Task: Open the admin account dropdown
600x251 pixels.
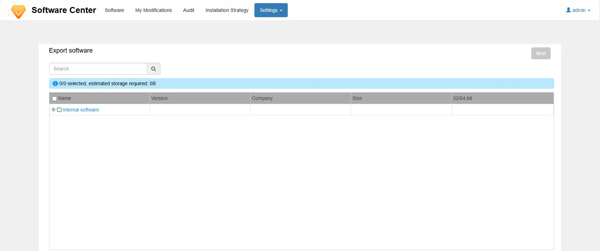Action: click(578, 10)
